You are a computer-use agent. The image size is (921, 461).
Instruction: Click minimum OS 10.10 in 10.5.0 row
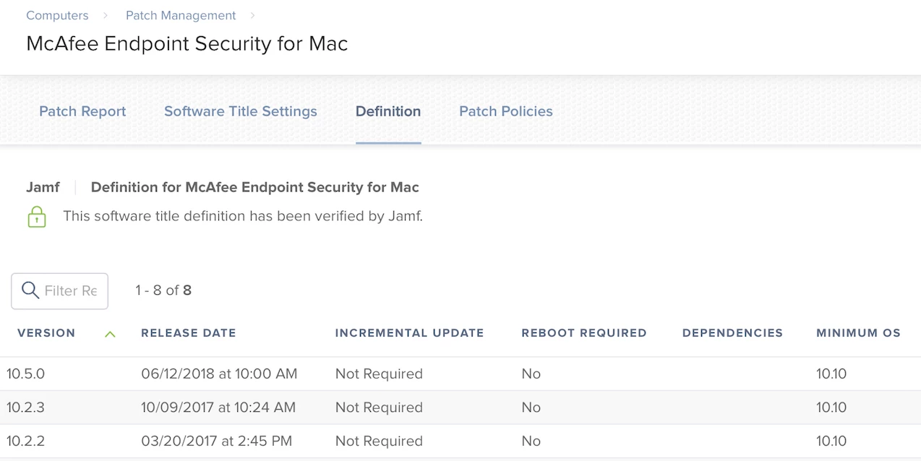click(x=831, y=374)
